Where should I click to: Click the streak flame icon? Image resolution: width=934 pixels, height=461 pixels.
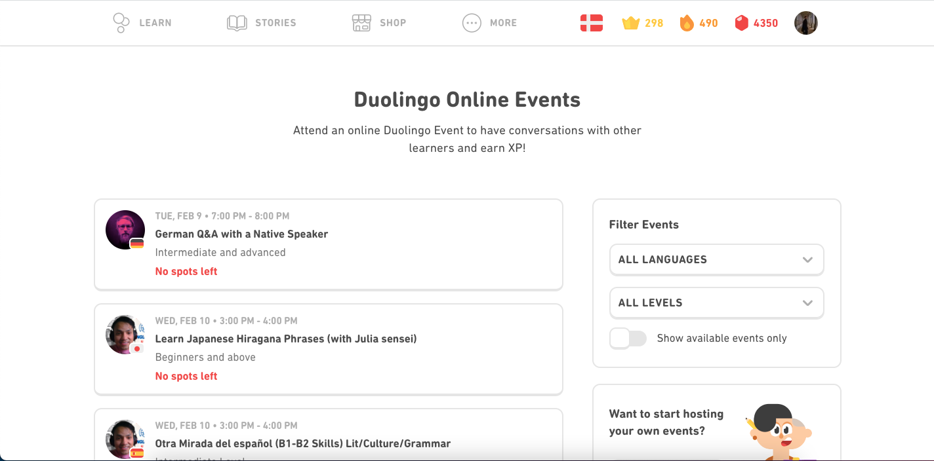coord(687,23)
